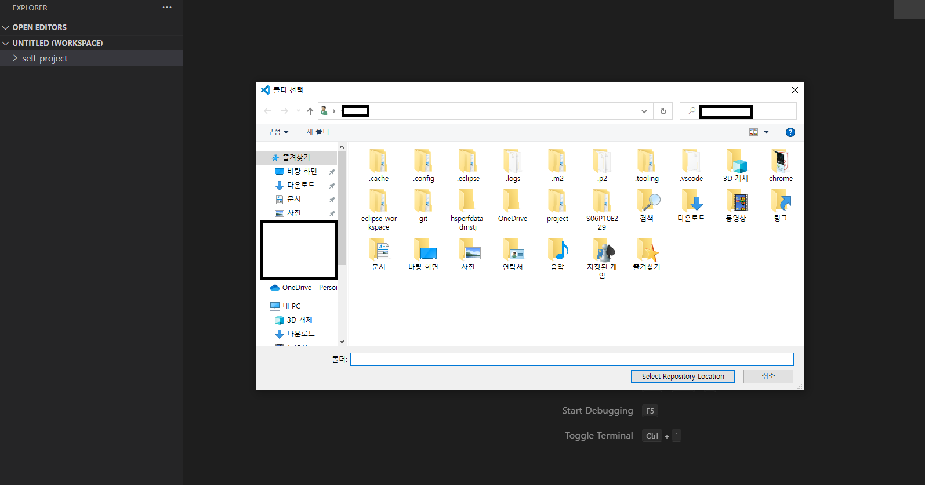Select the 사진 pictures folder in file list

point(468,254)
